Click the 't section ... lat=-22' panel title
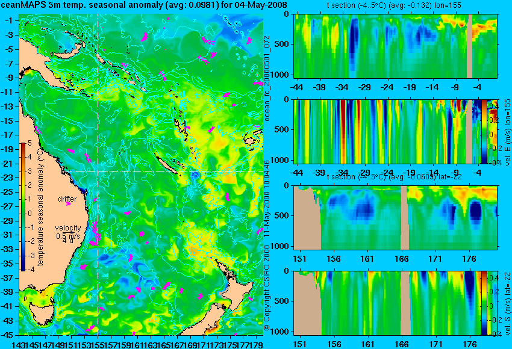Viewport: 512px width, 349px height. [394, 176]
